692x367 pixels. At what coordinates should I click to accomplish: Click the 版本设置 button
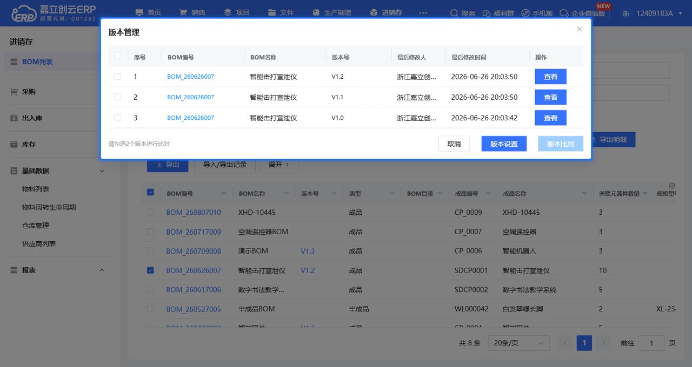point(504,144)
